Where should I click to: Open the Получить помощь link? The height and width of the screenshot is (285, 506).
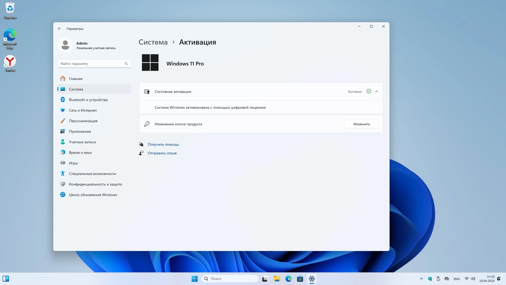point(163,144)
